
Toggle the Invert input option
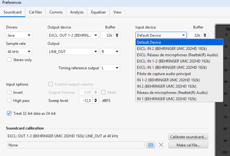point(9,93)
